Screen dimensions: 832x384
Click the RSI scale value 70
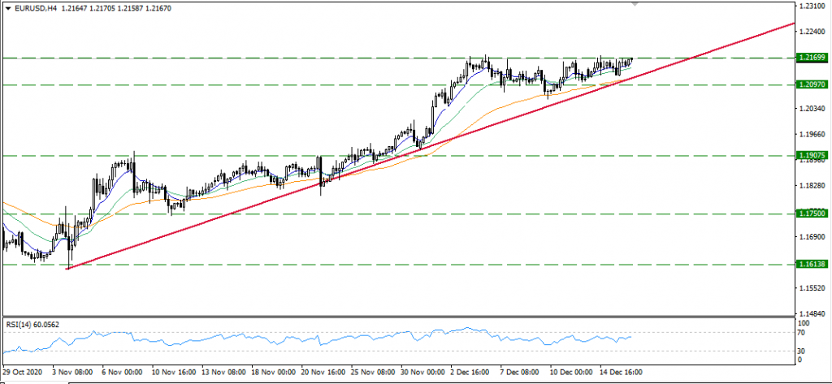tap(800, 333)
